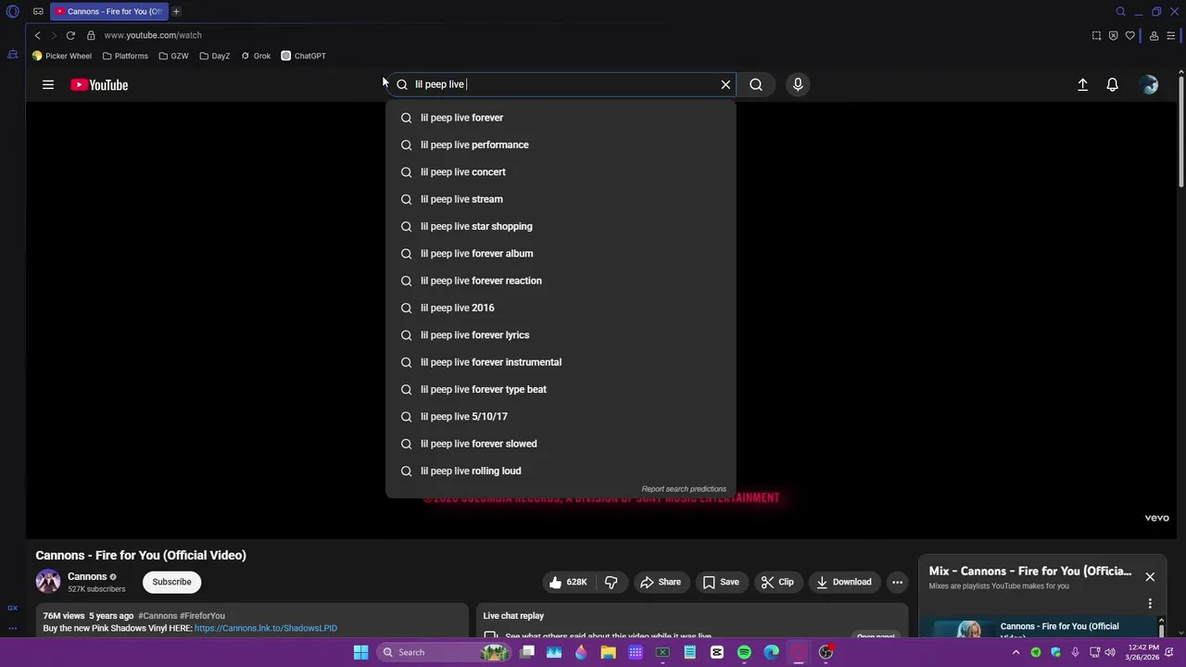Click 'Report search predictions' link
Screen dimensions: 1186x667
pos(684,489)
